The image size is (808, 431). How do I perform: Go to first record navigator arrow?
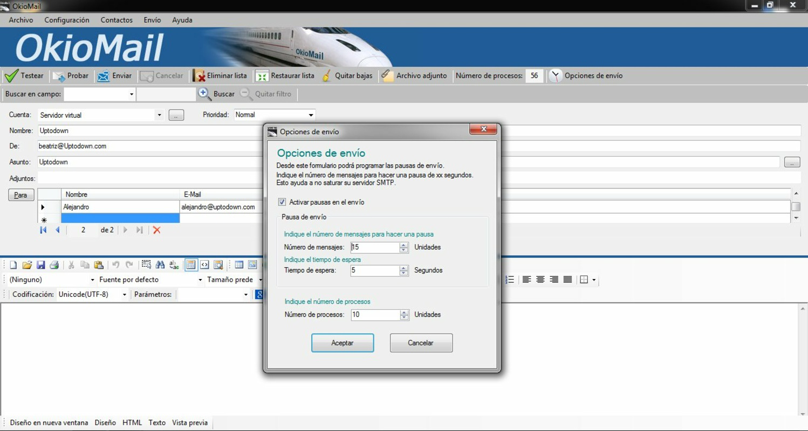pos(43,230)
